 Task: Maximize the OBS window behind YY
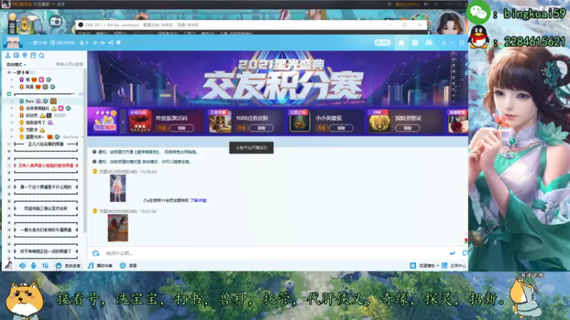tap(405, 25)
